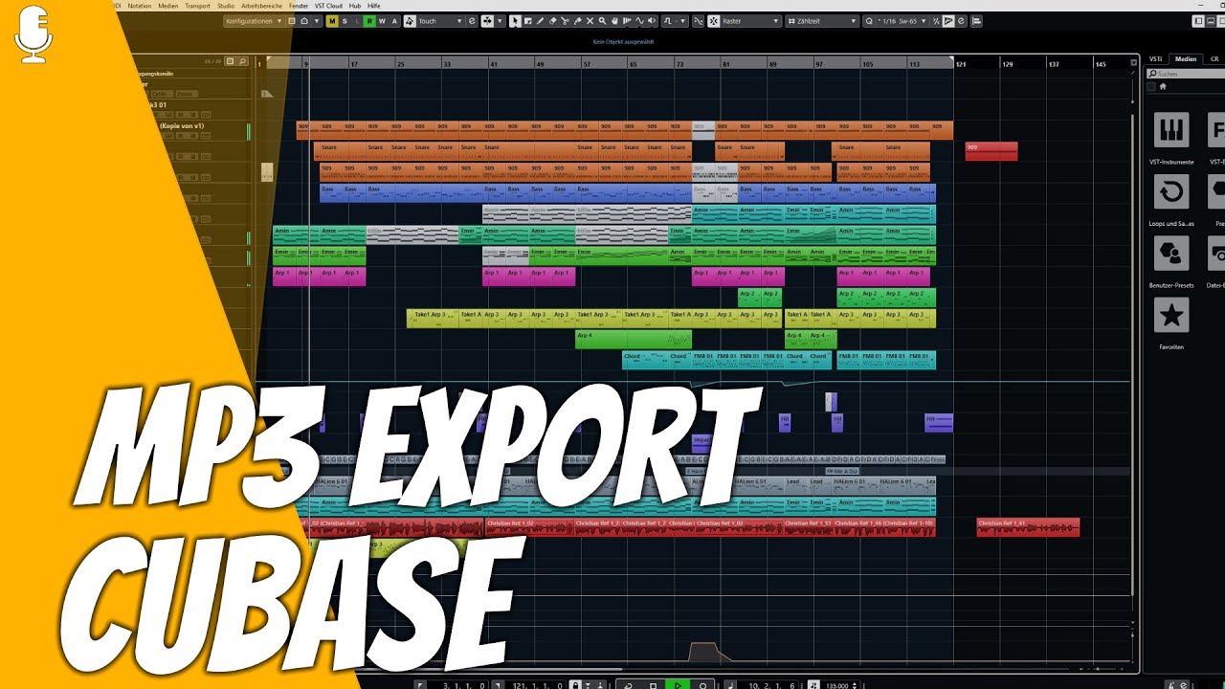The width and height of the screenshot is (1225, 689).
Task: Toggle the yellow M mute-all button
Action: pos(331,21)
